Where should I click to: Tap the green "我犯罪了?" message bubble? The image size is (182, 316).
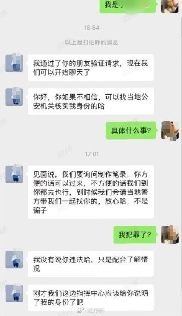point(135,234)
